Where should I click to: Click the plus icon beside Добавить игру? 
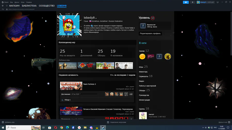(x=3, y=122)
